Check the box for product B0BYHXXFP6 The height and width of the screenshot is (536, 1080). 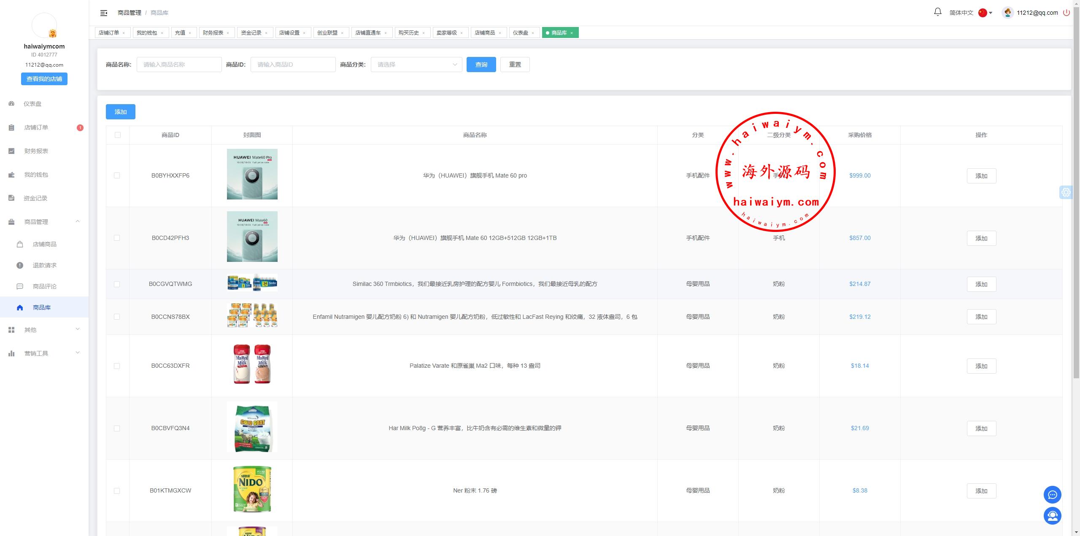coord(117,175)
